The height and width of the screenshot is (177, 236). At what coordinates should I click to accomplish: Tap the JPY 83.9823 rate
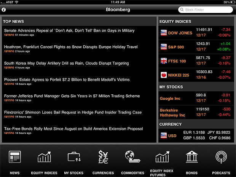[x=219, y=132]
